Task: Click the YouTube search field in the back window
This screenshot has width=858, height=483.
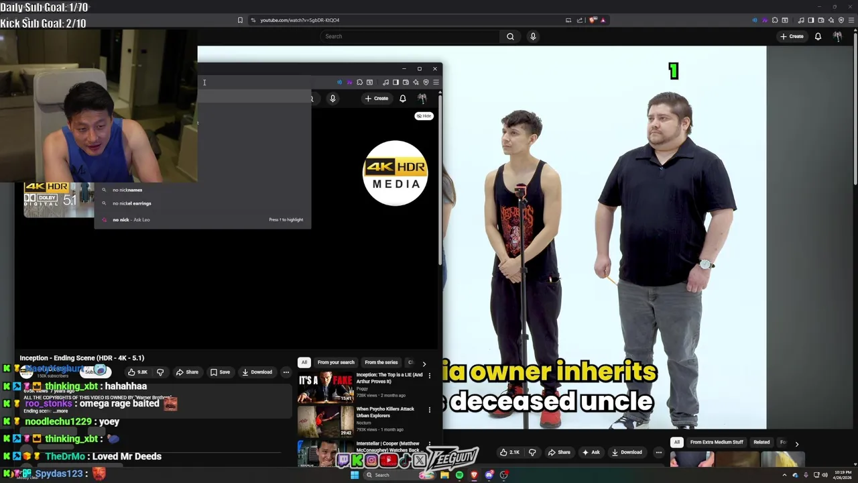Action: pyautogui.click(x=410, y=36)
